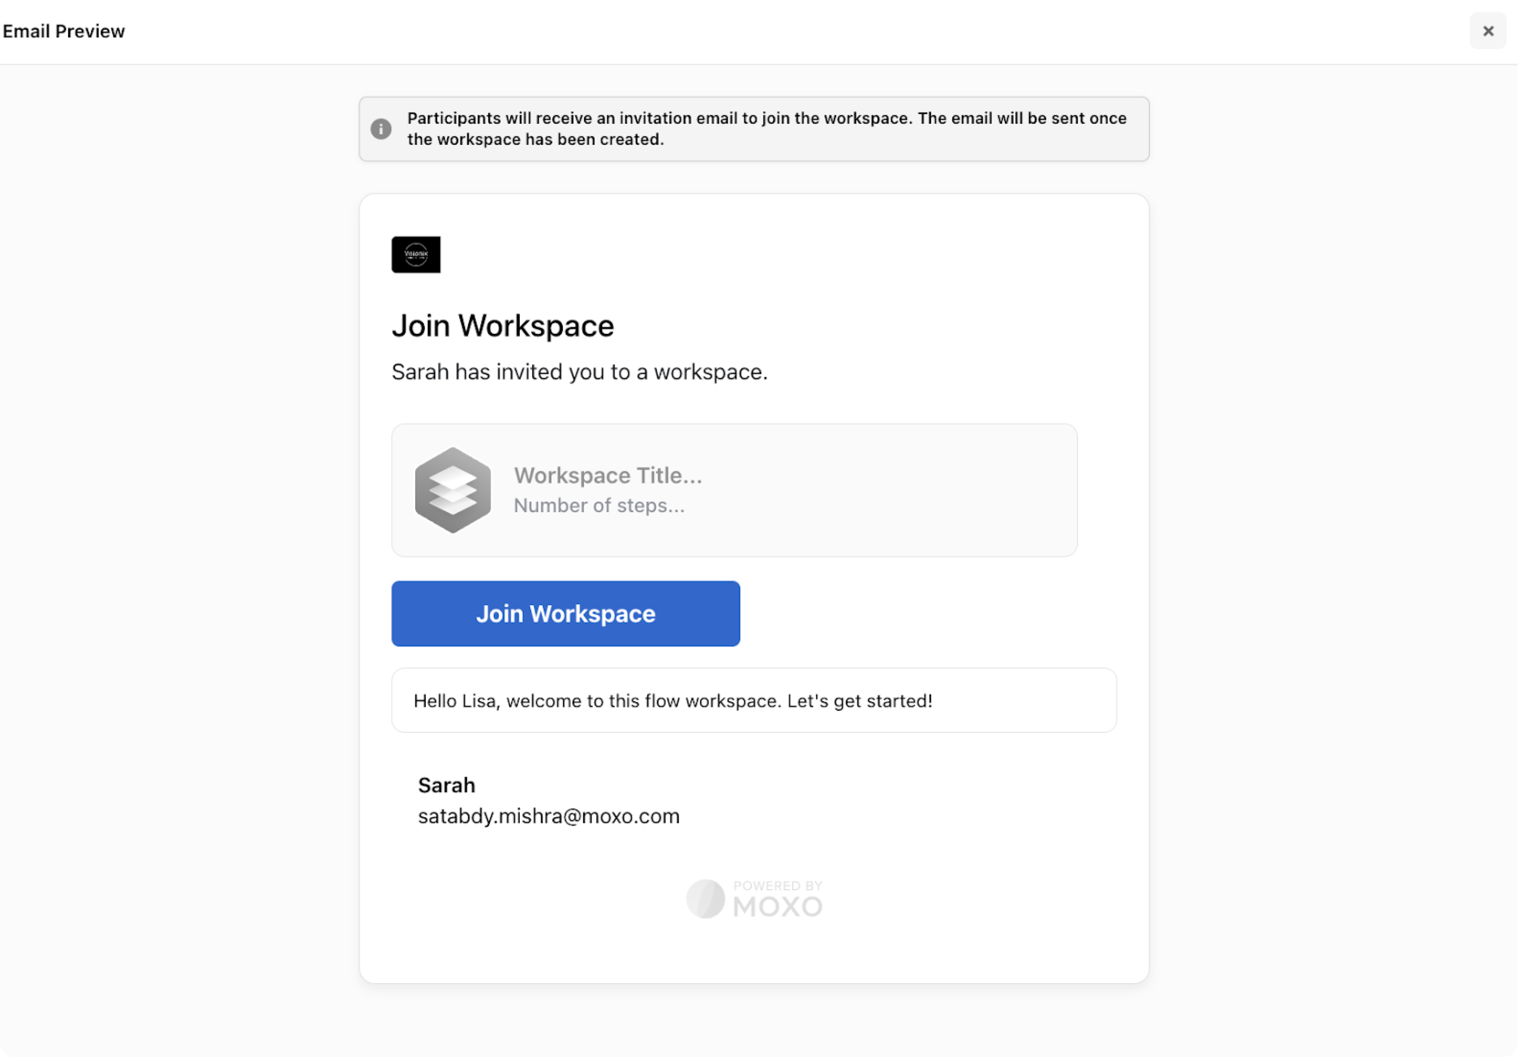Click the MOXO wordmark in footer
1518x1057 pixels.
click(778, 906)
